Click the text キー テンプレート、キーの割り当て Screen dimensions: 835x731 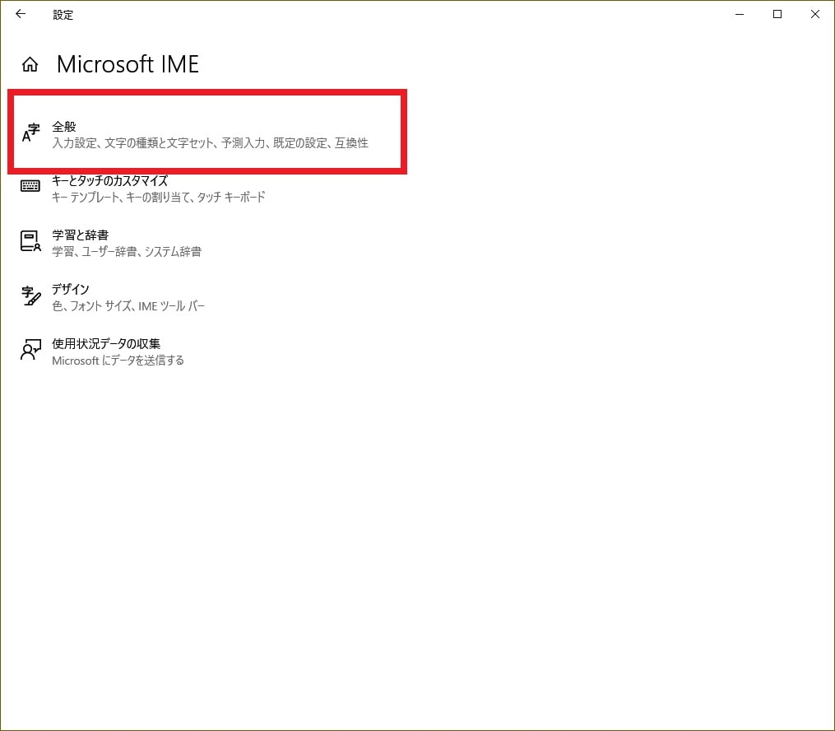click(122, 197)
